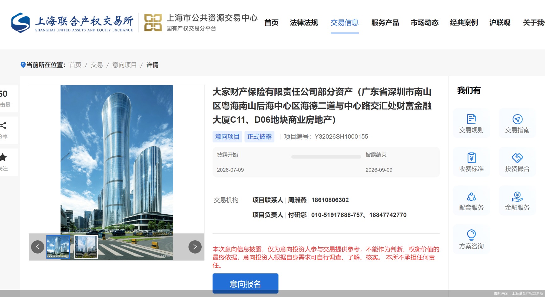This screenshot has height=297, width=545.
Task: Click contact name 付研娜
Action: 297,215
